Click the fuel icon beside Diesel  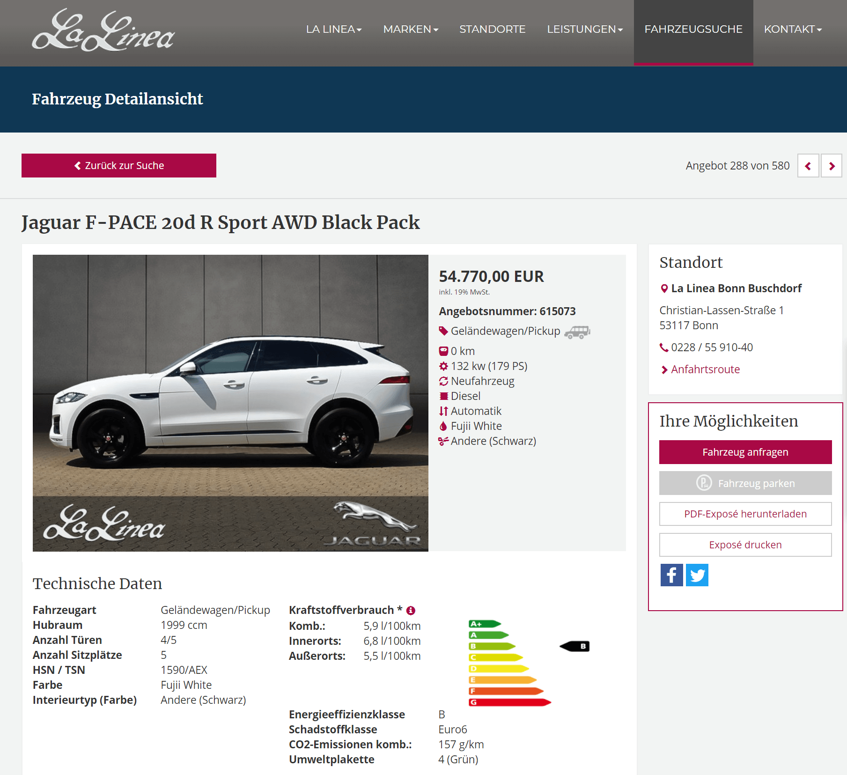pos(443,396)
